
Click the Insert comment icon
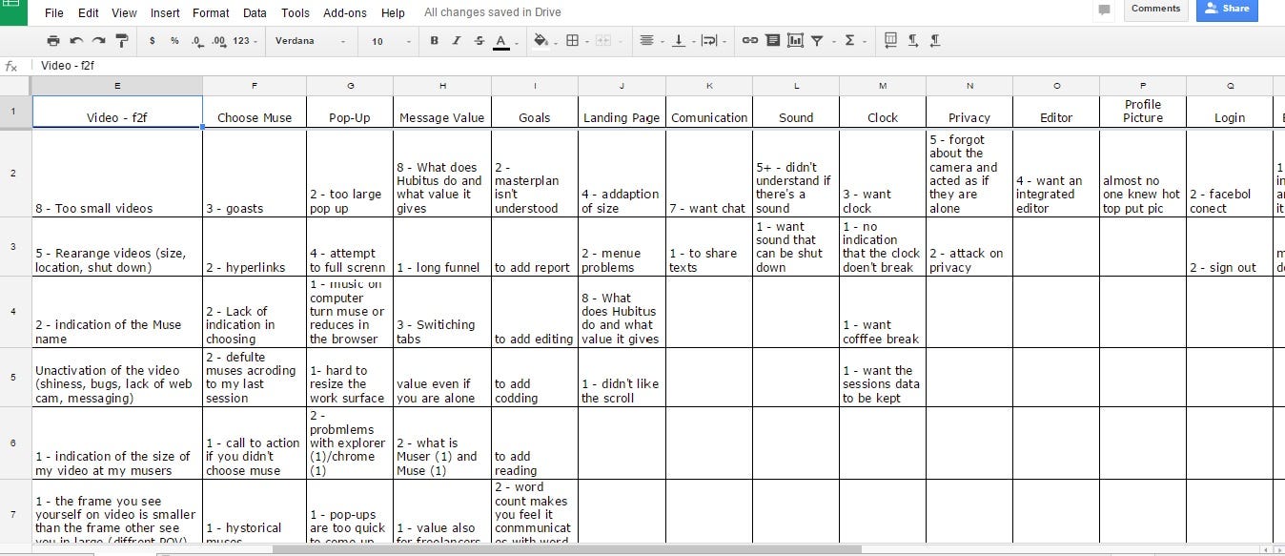tap(772, 41)
